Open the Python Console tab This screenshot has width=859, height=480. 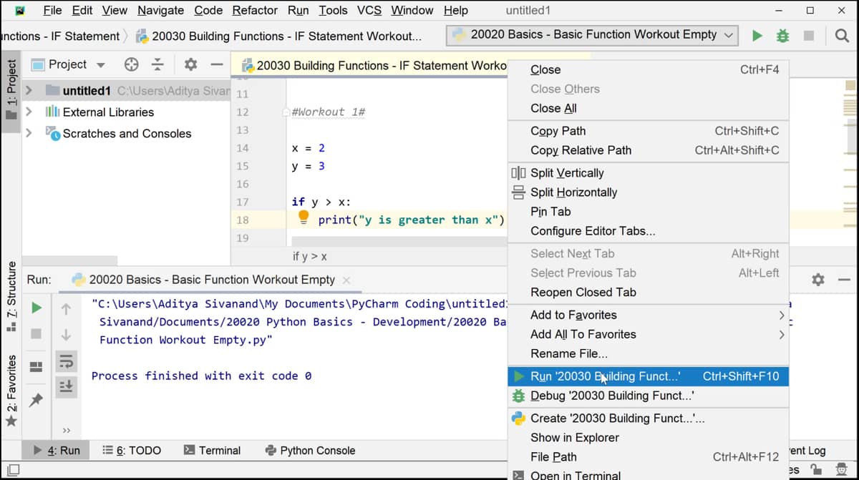coord(311,451)
